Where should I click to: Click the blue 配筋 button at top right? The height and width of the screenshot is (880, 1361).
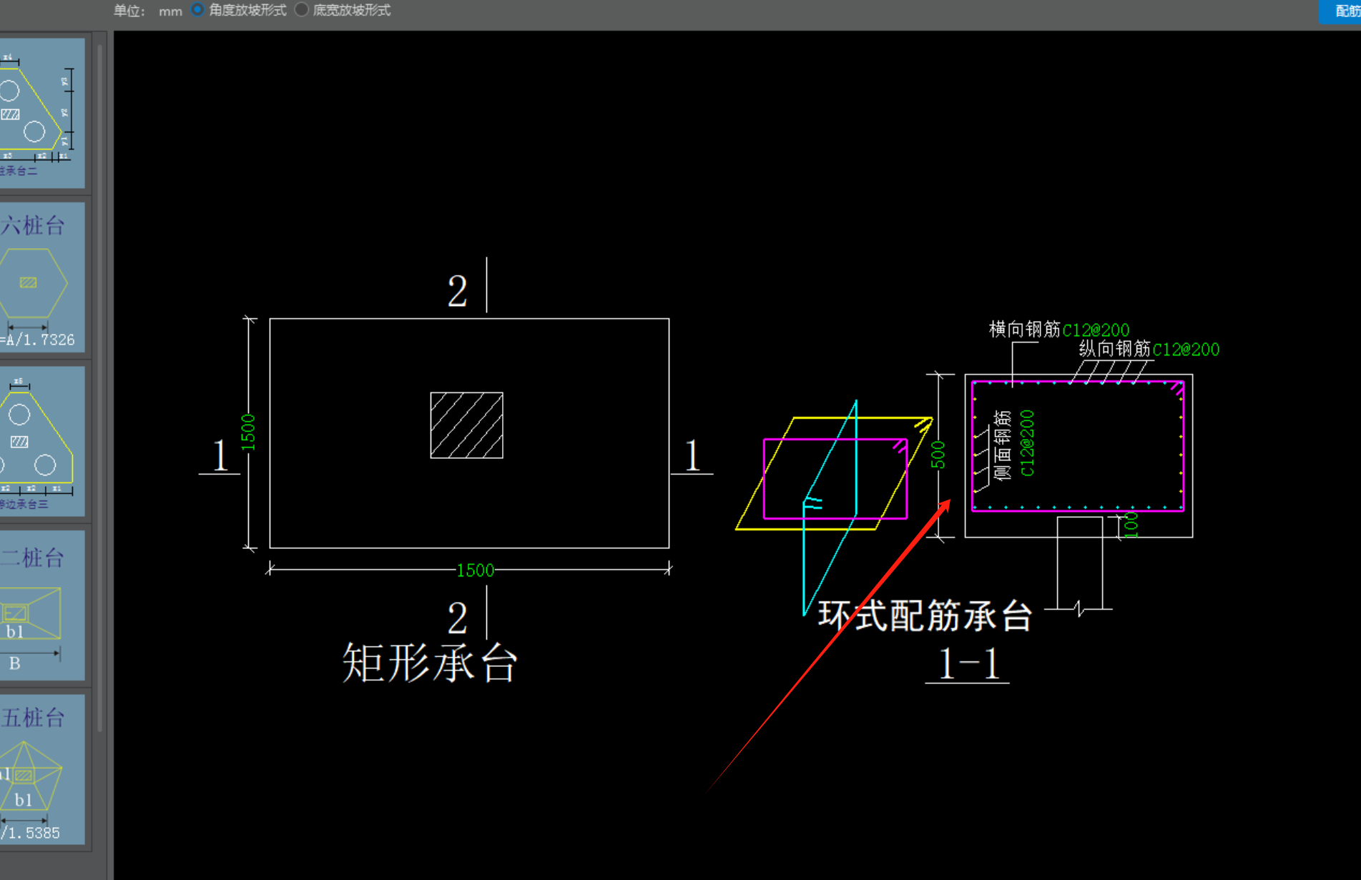1340,11
